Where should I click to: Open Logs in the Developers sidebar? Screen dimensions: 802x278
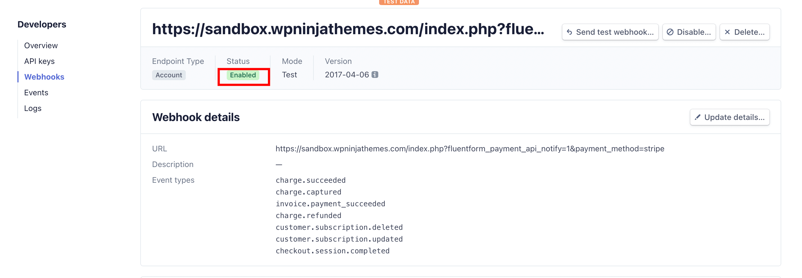tap(33, 108)
